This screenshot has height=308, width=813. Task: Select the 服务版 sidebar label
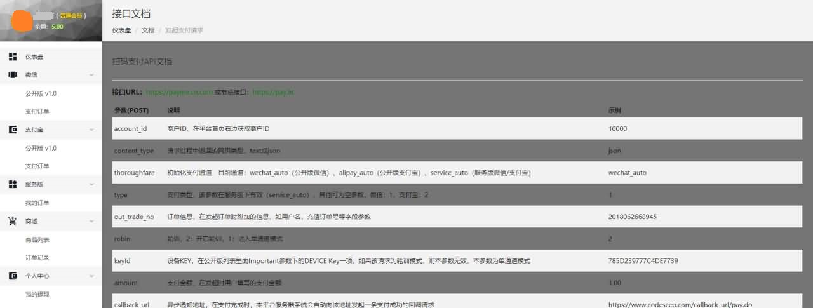pyautogui.click(x=34, y=184)
